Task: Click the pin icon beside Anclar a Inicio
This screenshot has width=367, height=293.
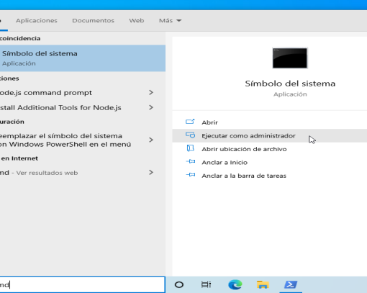Action: click(x=191, y=161)
